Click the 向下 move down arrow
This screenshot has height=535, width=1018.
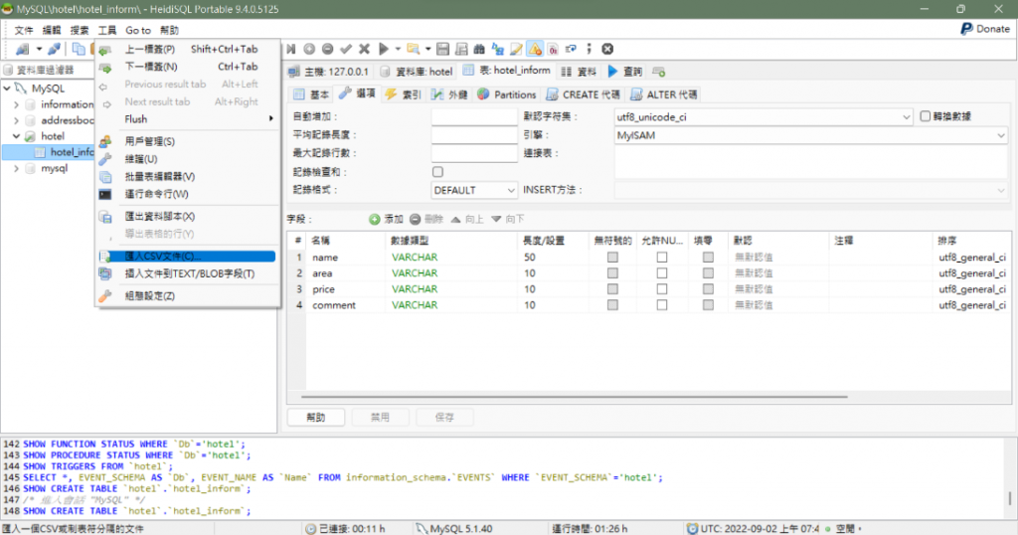(496, 220)
